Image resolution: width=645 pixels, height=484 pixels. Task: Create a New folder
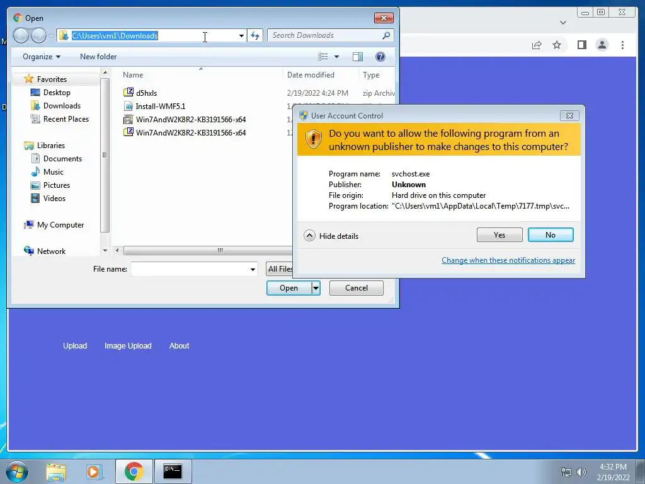[x=98, y=57]
